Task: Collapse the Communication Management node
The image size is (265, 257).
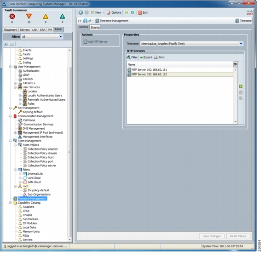Action: [x=10, y=116]
